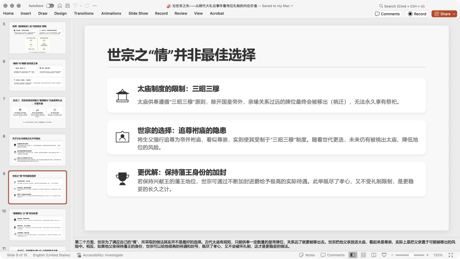Expand the undo history dropdown arrow
The height and width of the screenshot is (259, 460).
click(80, 6)
